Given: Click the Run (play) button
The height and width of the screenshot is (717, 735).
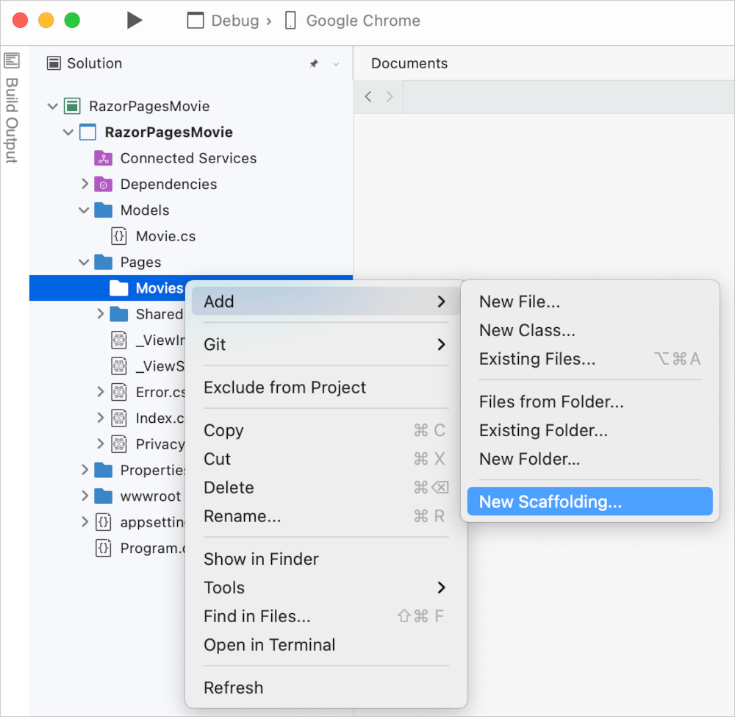Looking at the screenshot, I should point(135,20).
